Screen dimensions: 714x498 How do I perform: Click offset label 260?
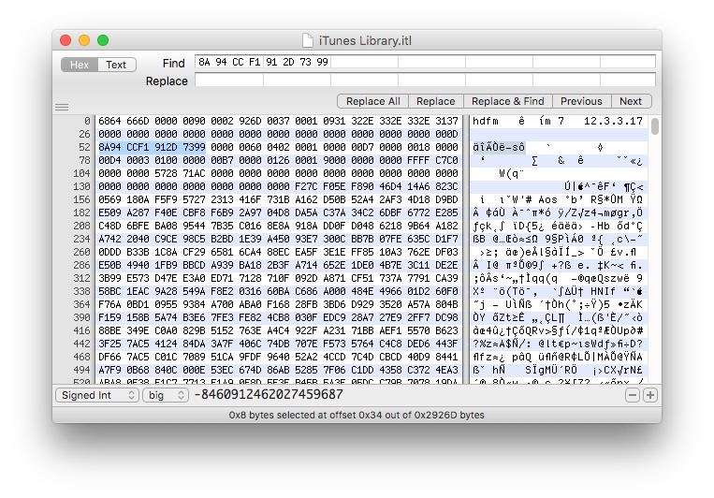click(81, 252)
